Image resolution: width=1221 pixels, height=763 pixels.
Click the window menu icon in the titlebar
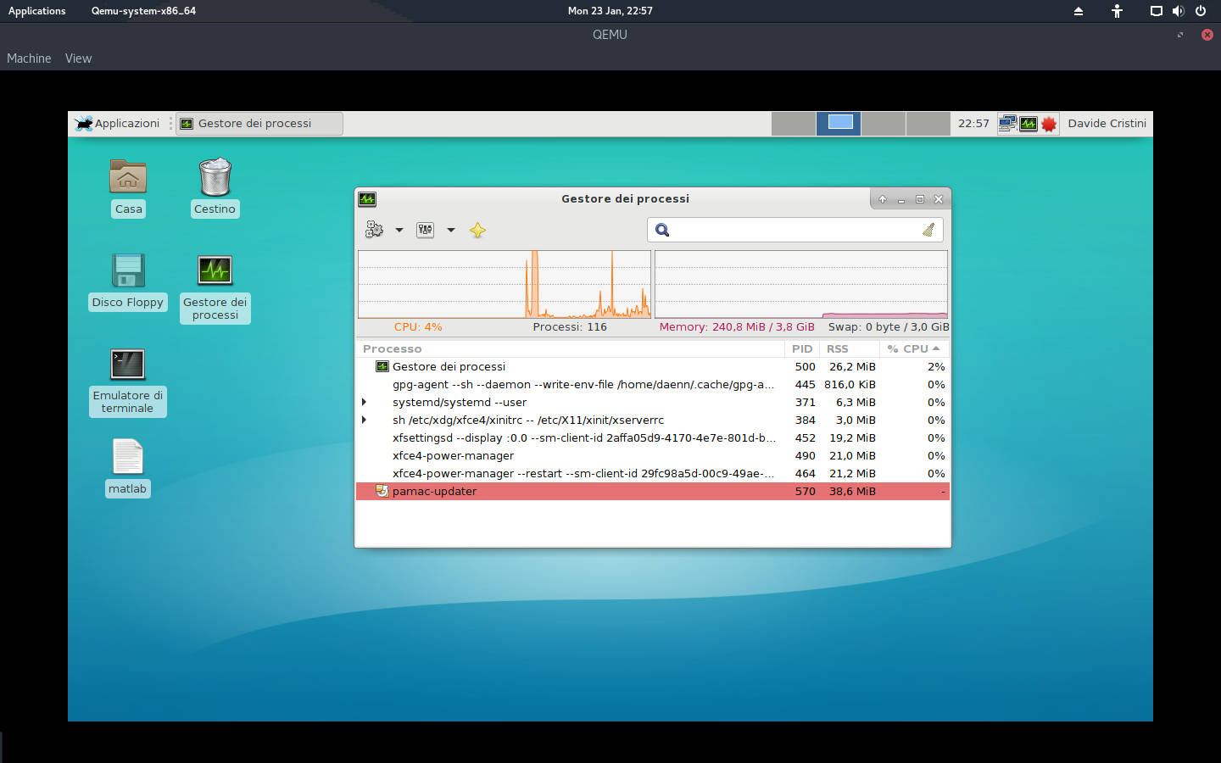coord(367,199)
